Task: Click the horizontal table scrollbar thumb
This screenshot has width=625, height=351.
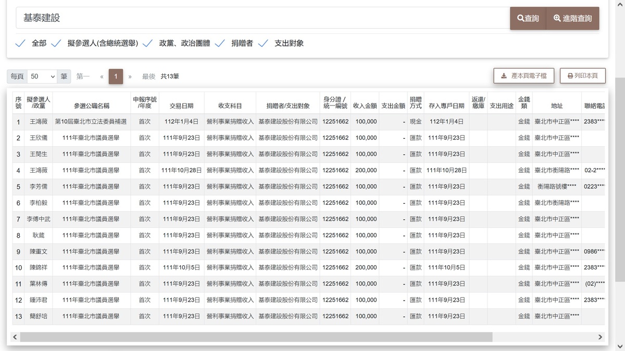Action: 256,337
